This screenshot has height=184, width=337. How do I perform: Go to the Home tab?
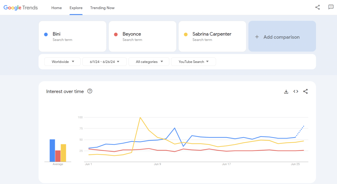point(56,8)
